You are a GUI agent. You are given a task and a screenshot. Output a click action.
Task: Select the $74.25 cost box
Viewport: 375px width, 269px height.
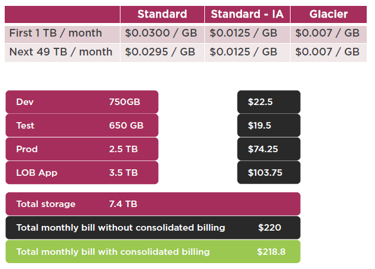pyautogui.click(x=269, y=149)
